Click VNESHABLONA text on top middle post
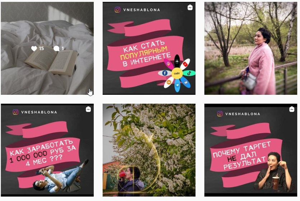 click(x=142, y=10)
